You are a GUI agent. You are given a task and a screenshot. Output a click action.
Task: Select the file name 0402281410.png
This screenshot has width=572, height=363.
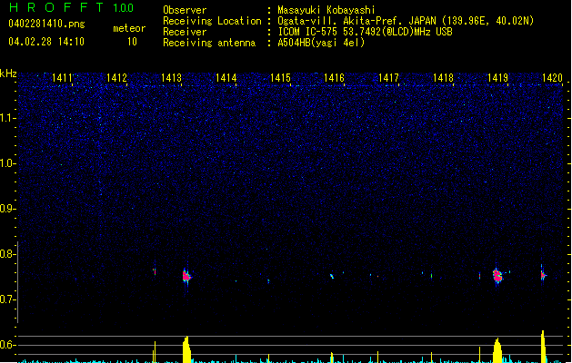(46, 24)
